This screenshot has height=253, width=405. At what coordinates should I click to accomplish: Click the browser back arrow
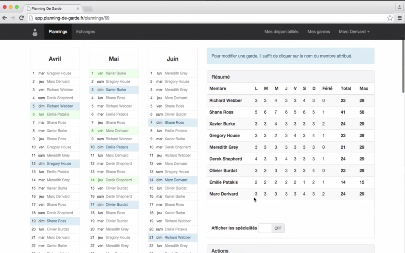point(5,18)
